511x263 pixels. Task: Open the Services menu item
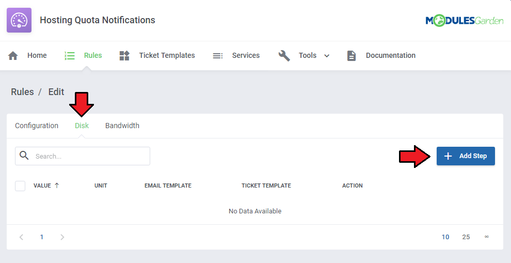246,55
